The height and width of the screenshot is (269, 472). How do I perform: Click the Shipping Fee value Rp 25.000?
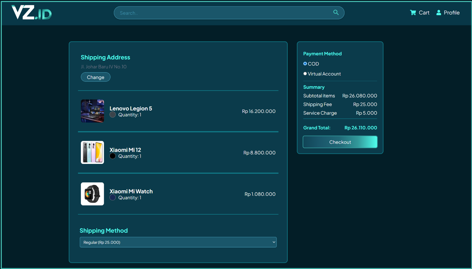point(365,105)
